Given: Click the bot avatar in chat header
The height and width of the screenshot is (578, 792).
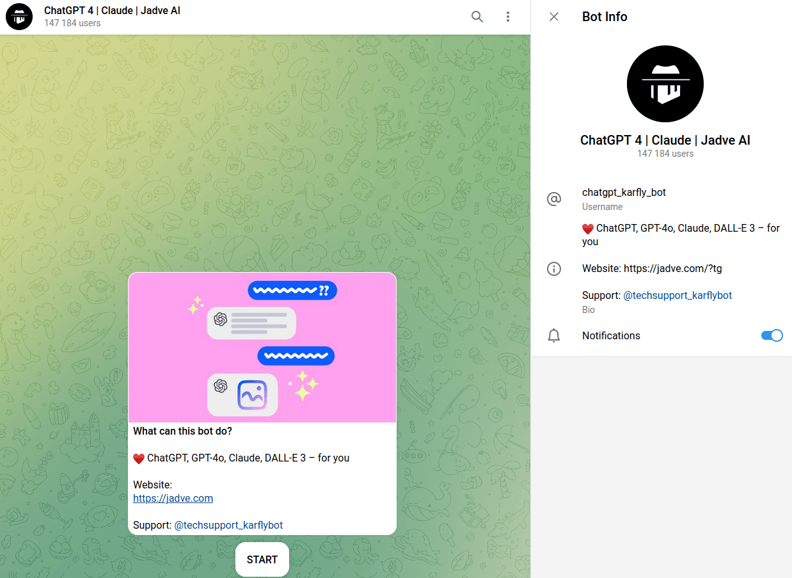Looking at the screenshot, I should tap(19, 17).
